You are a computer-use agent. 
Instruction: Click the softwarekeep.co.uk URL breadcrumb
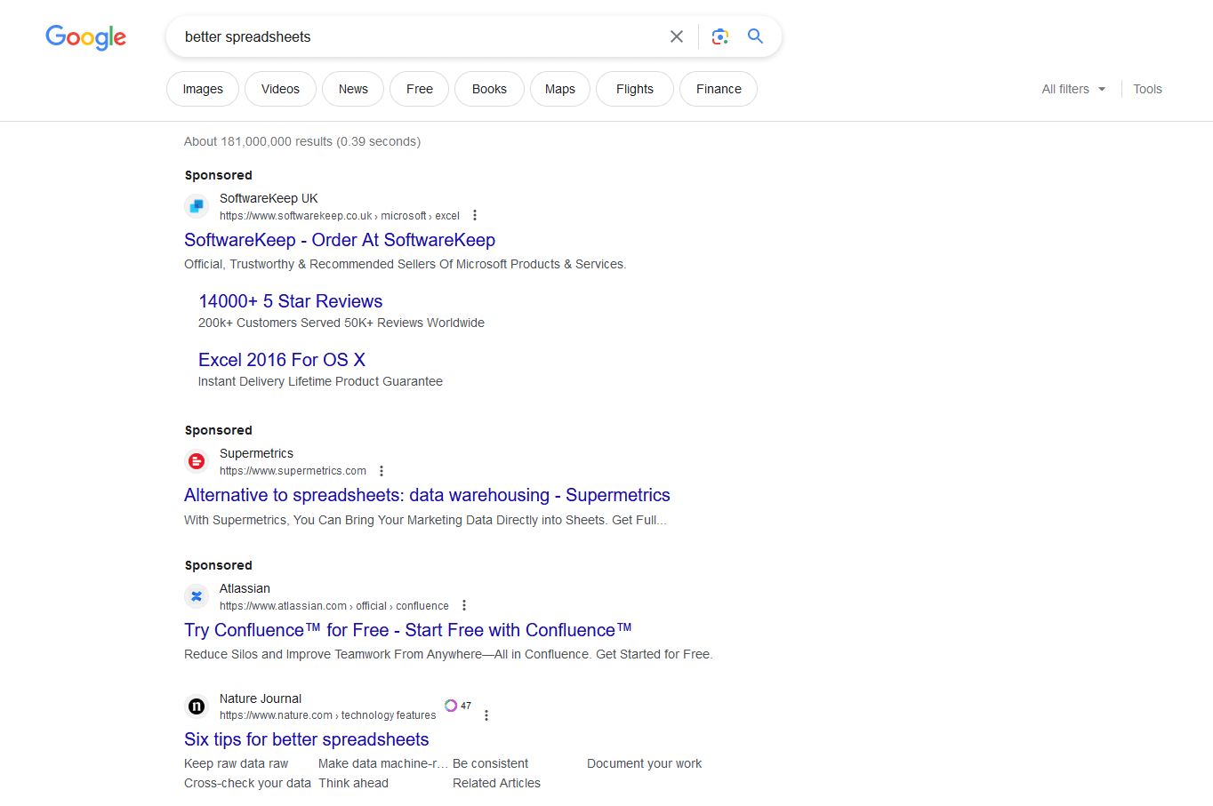tap(340, 216)
